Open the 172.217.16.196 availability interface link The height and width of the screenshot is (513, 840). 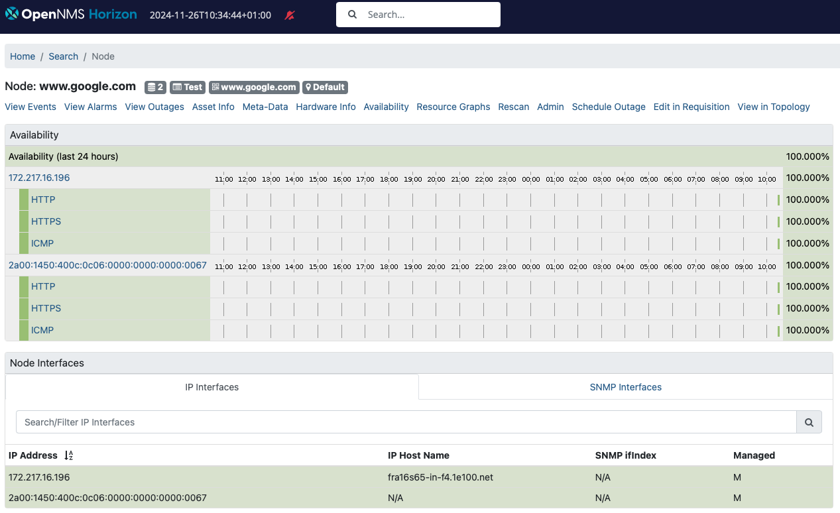point(39,178)
